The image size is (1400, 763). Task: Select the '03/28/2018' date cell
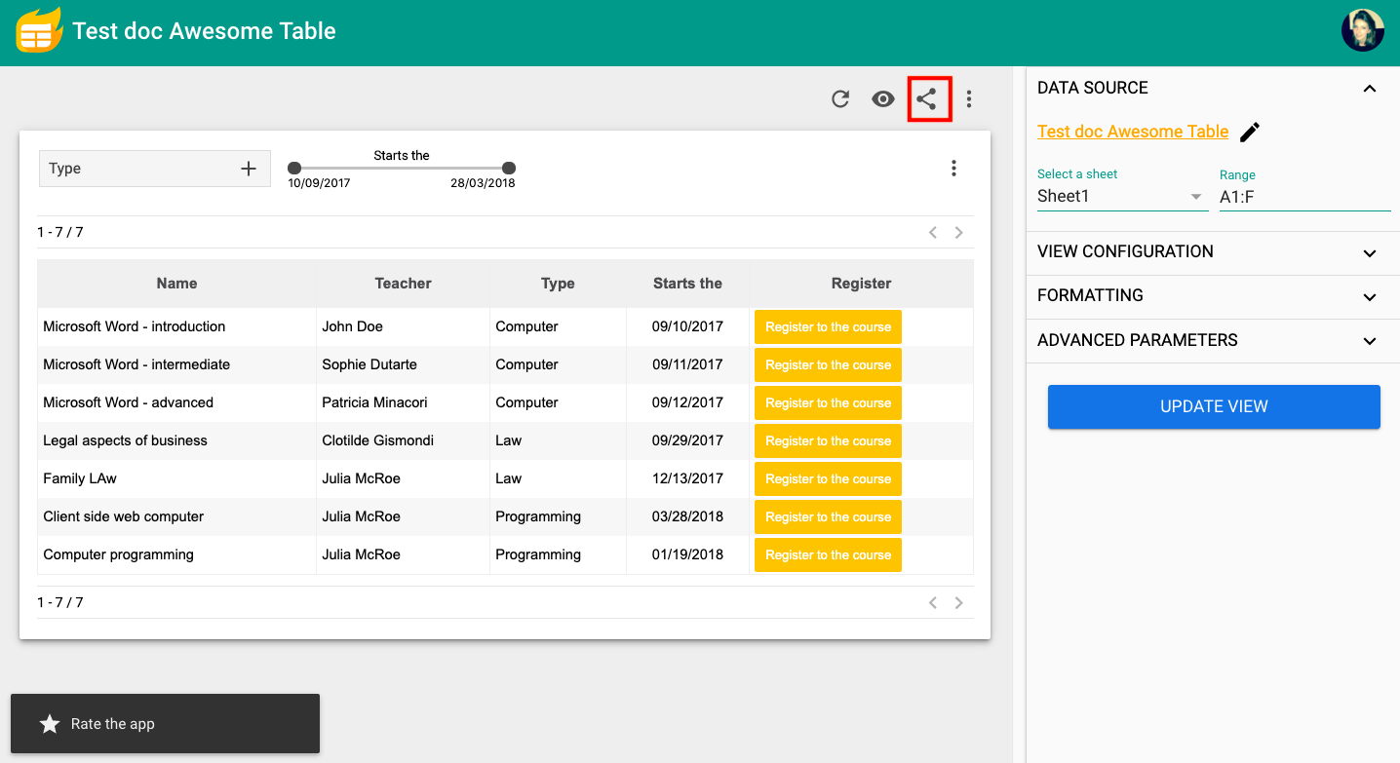click(x=687, y=516)
